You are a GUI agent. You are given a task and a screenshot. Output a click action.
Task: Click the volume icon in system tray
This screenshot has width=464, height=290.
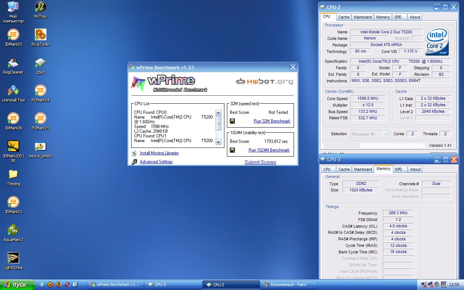coord(437,285)
